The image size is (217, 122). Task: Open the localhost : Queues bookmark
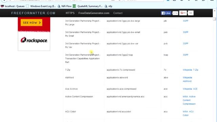pos(13,6)
